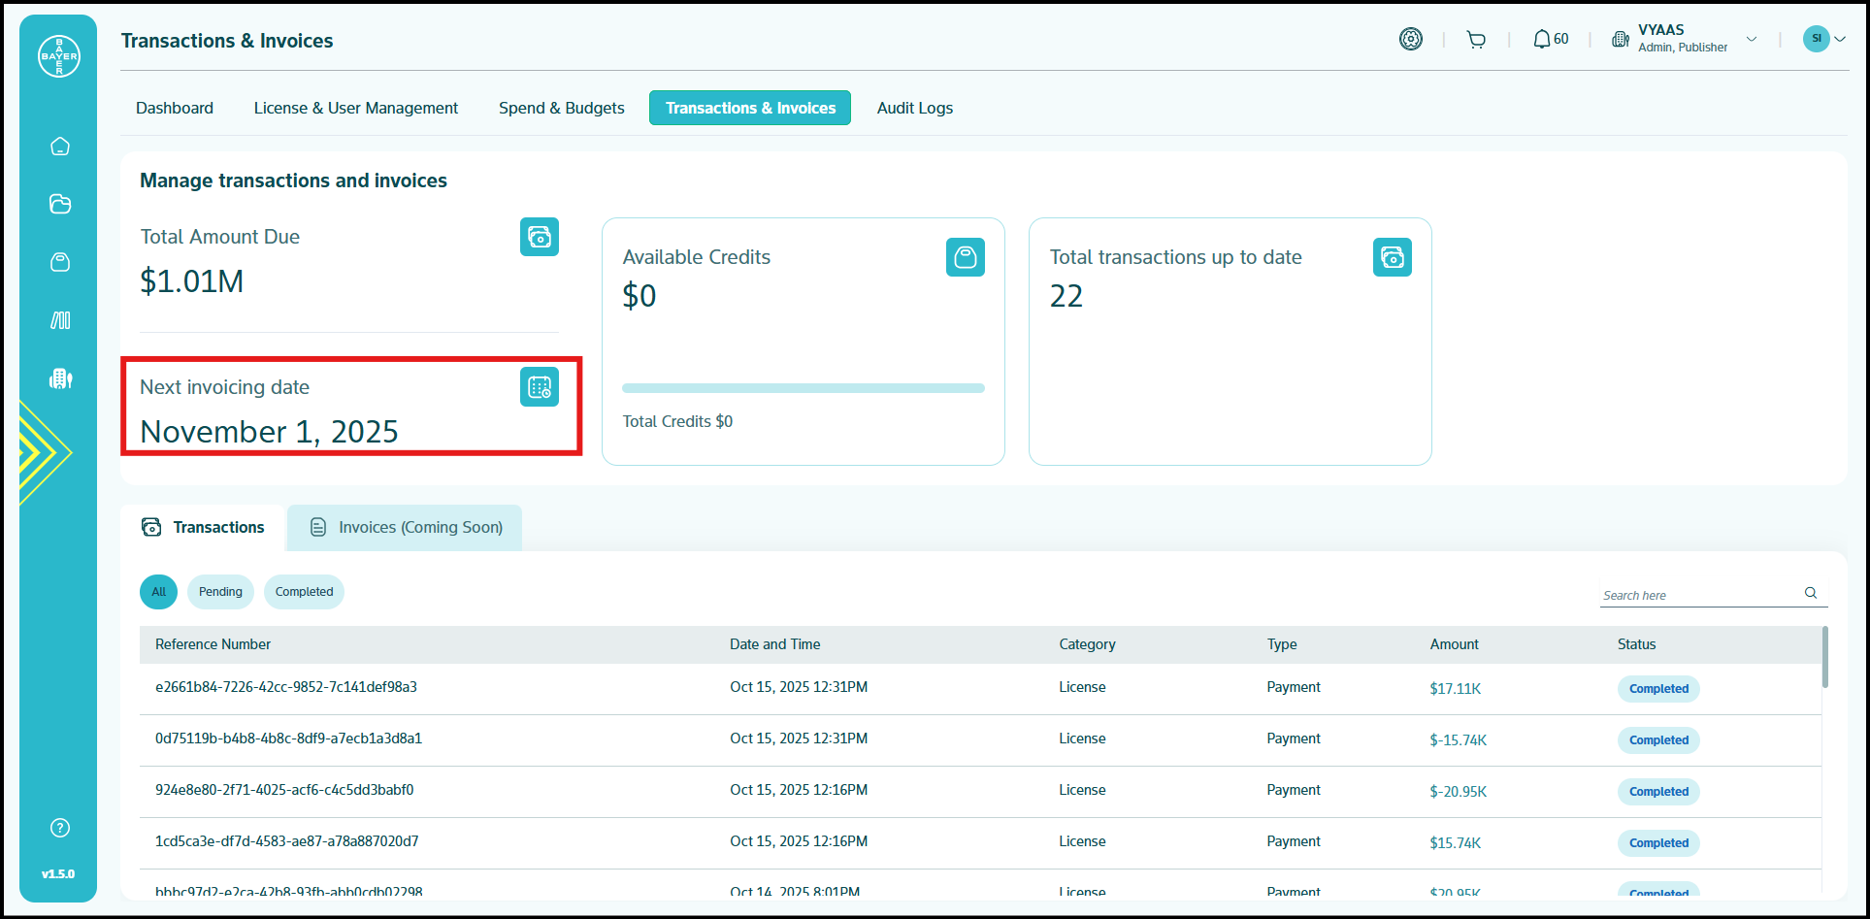Open the Audit Logs tab
The image size is (1870, 919).
(914, 108)
